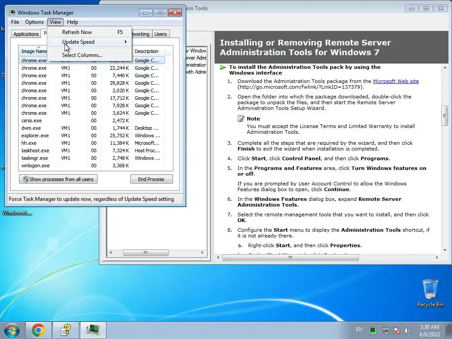
Task: Open the File menu in Task Manager
Action: point(15,22)
